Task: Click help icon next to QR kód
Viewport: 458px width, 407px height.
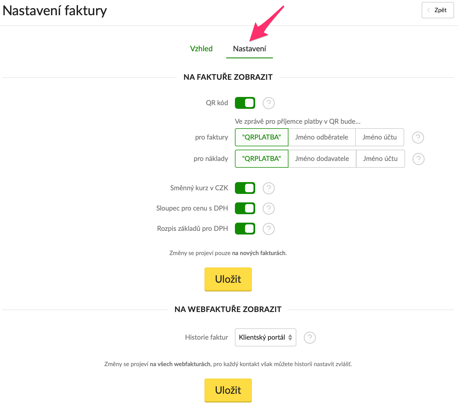Action: (268, 103)
